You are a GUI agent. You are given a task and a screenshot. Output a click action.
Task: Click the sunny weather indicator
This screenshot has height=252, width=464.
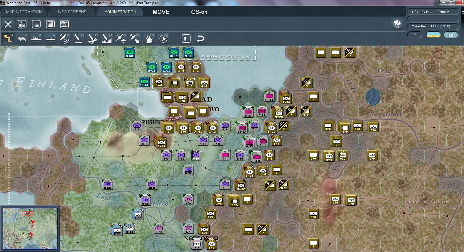[433, 35]
